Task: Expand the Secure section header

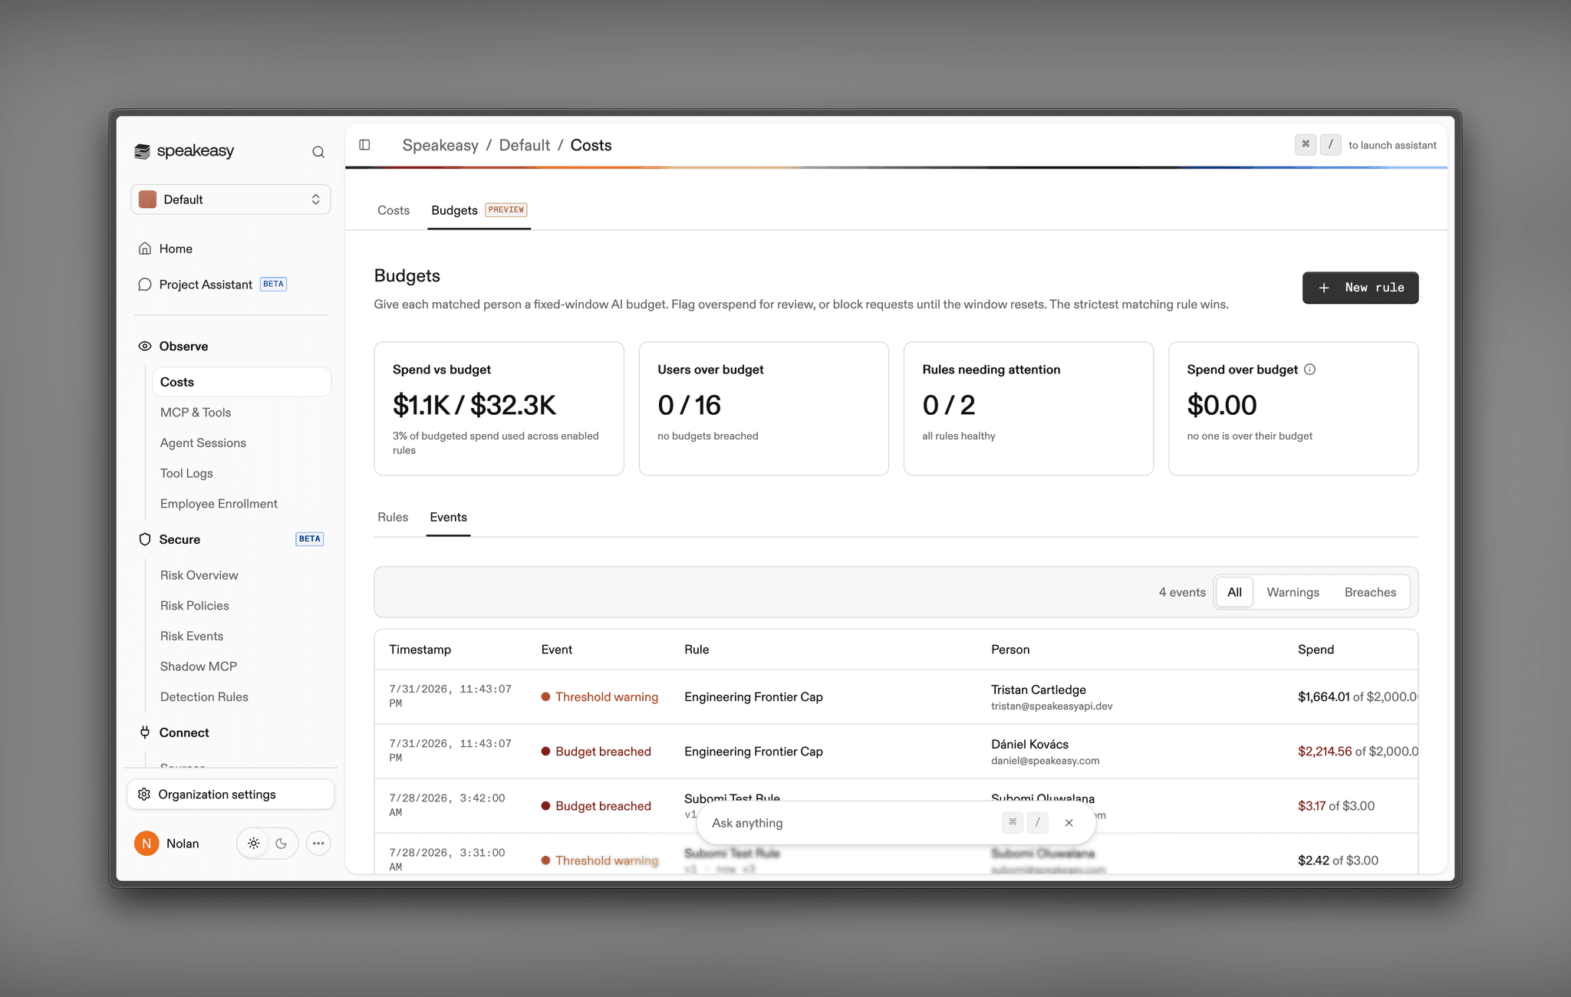Action: pos(179,539)
